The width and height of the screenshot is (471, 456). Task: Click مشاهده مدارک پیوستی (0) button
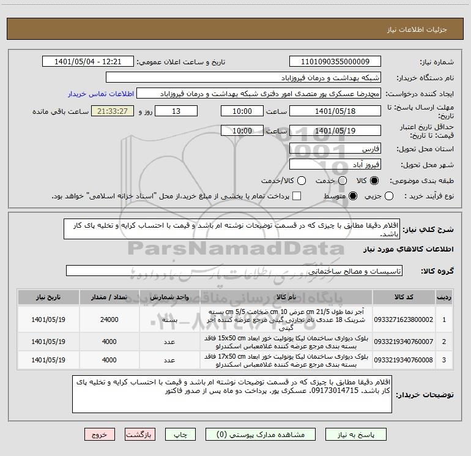point(261,435)
